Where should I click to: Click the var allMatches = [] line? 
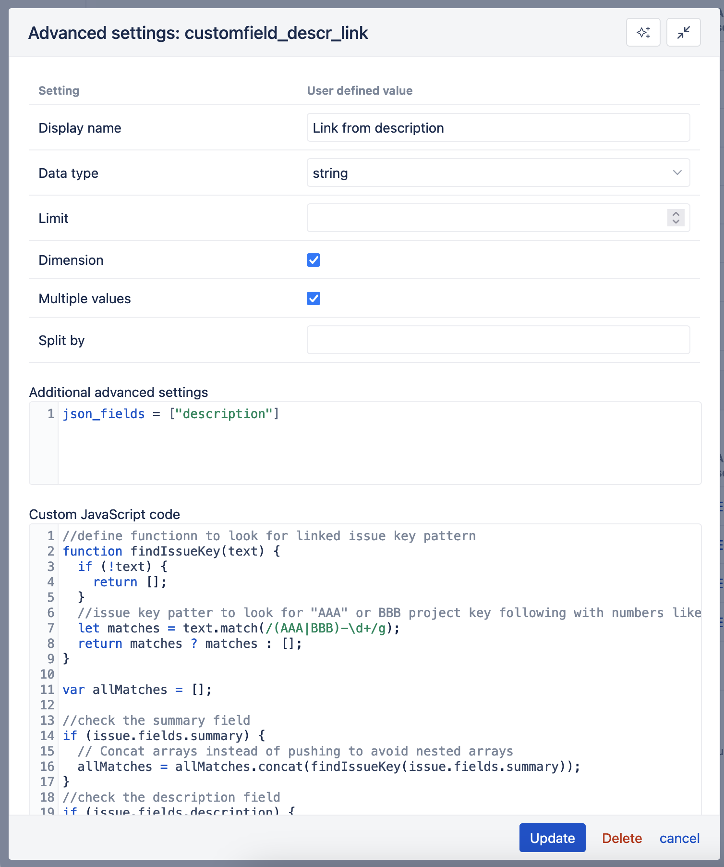[x=137, y=690]
